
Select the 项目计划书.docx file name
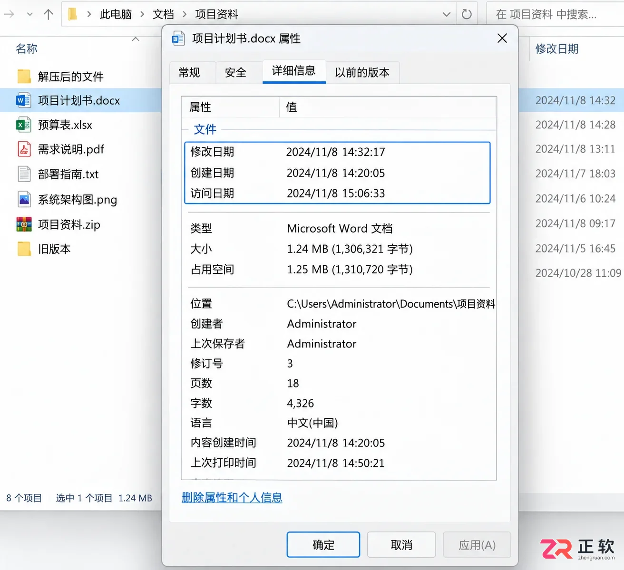pyautogui.click(x=79, y=100)
